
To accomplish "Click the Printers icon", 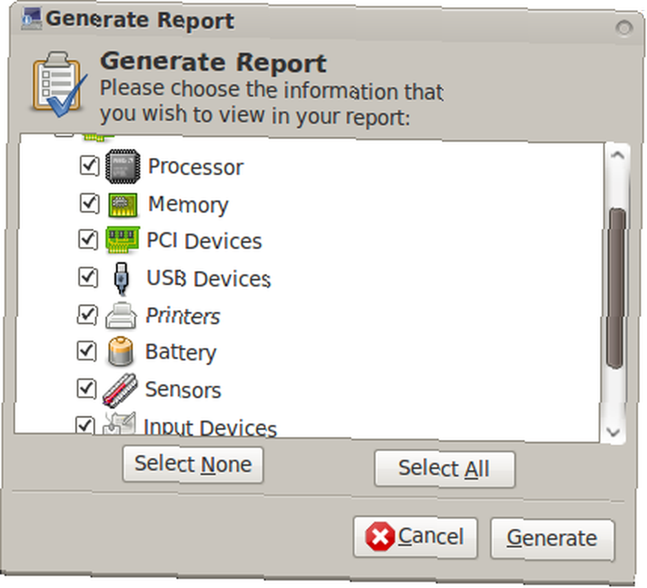I will (120, 316).
